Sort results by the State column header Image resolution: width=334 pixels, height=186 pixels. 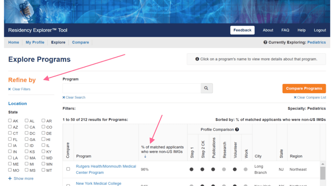281,154
